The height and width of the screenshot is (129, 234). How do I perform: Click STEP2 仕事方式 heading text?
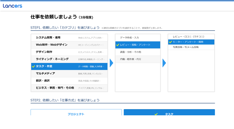(x=65, y=100)
